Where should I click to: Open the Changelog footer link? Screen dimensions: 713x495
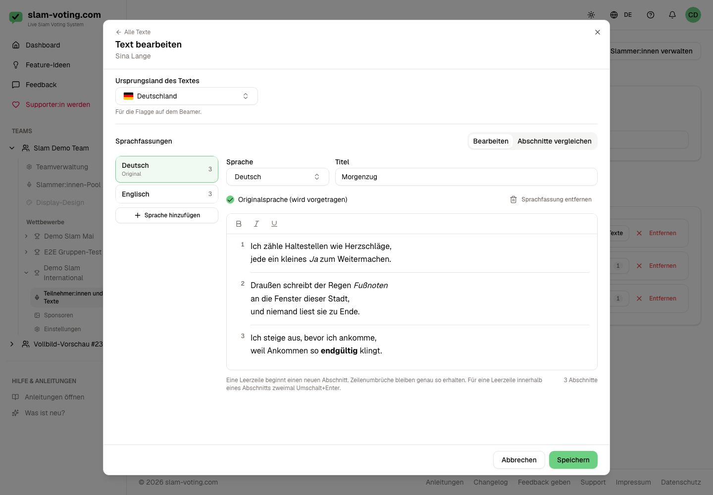tap(491, 482)
